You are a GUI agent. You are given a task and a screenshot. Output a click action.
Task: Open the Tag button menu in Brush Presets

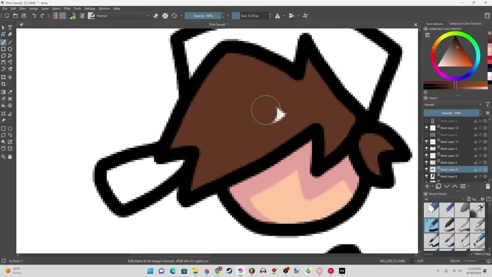coord(473,199)
